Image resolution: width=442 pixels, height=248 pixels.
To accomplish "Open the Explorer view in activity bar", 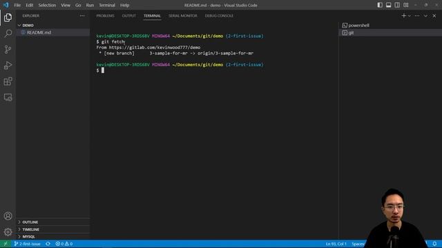I will tap(8, 17).
